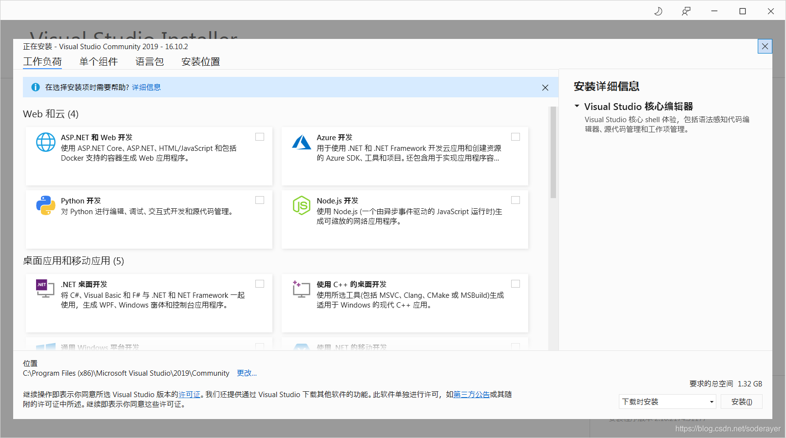
Task: Click the install path C:\Program Files text
Action: [x=126, y=373]
